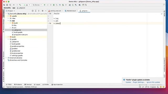Click the Debug app bug icon
Viewport: 168px width, 94px height.
point(54,5)
